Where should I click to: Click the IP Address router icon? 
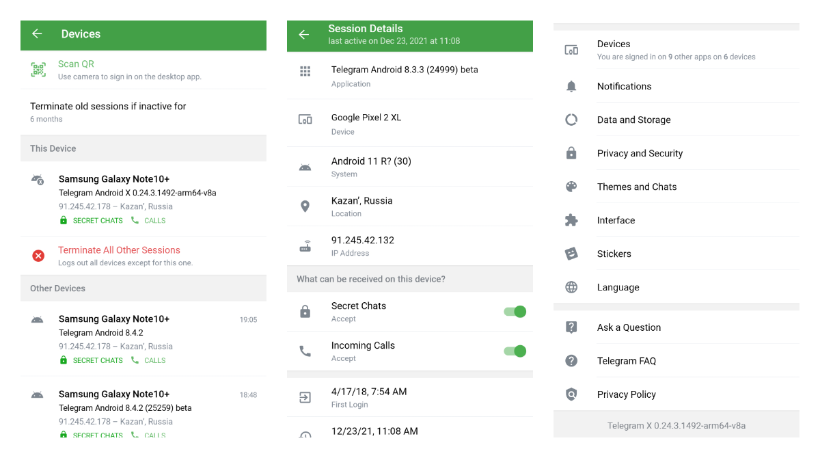(x=305, y=246)
